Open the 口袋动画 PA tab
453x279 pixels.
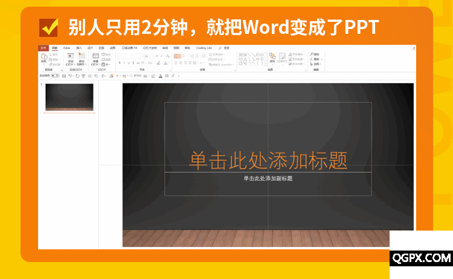point(129,48)
